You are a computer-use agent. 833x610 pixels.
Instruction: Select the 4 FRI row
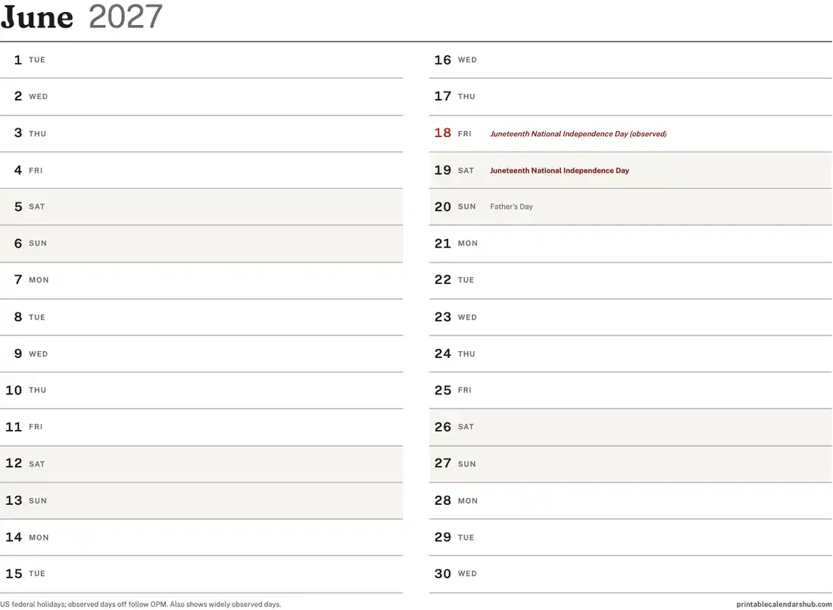201,170
